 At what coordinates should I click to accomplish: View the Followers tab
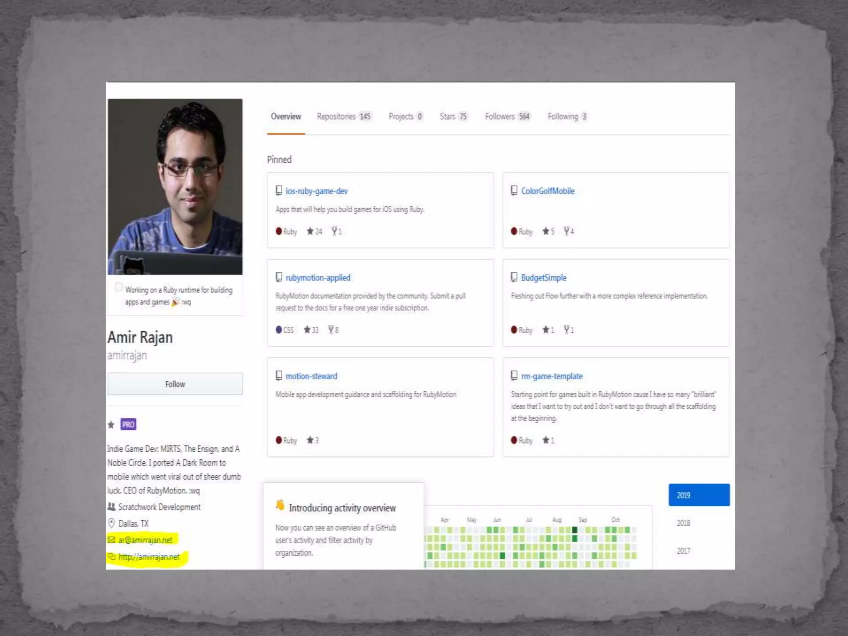click(507, 117)
